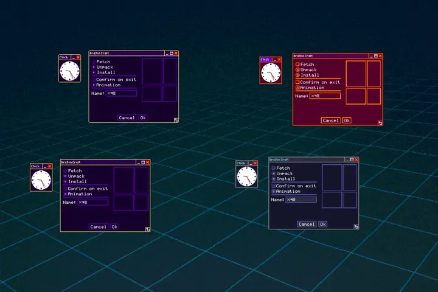Click the resize grip of the red DragonCraft window

[x=379, y=122]
